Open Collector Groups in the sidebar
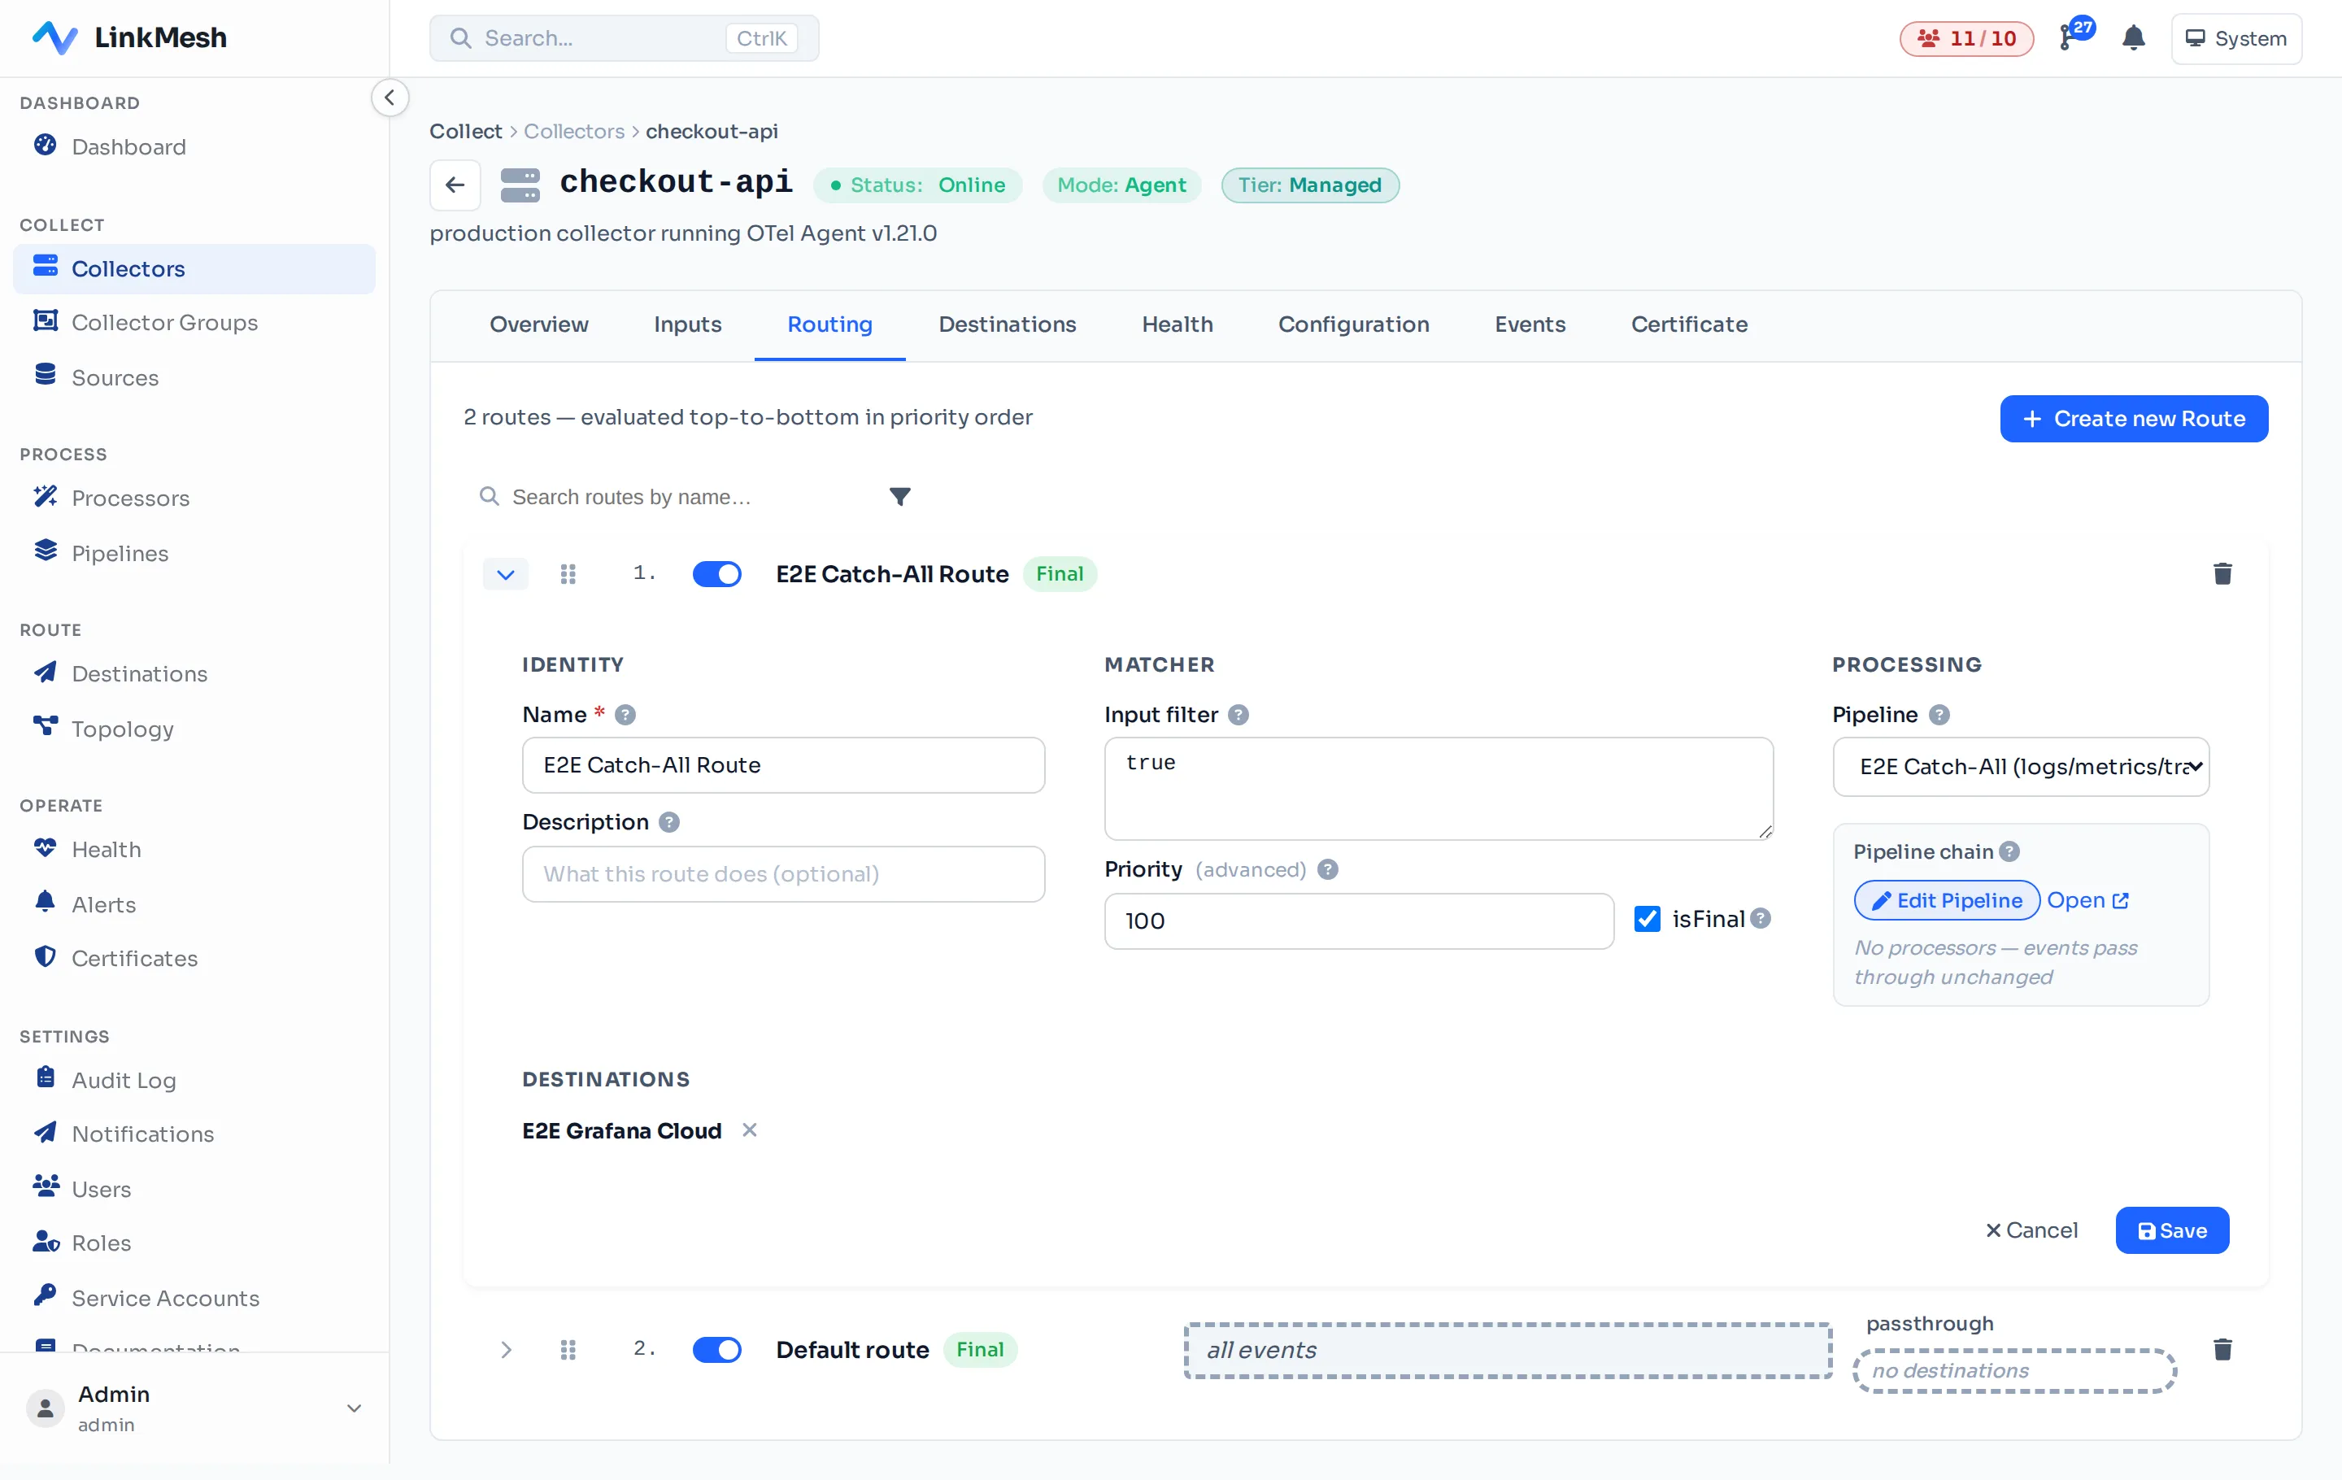 tap(194, 322)
